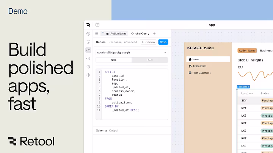The width and height of the screenshot is (273, 153).
Task: Select the orange Action Items pill
Action: [247, 51]
